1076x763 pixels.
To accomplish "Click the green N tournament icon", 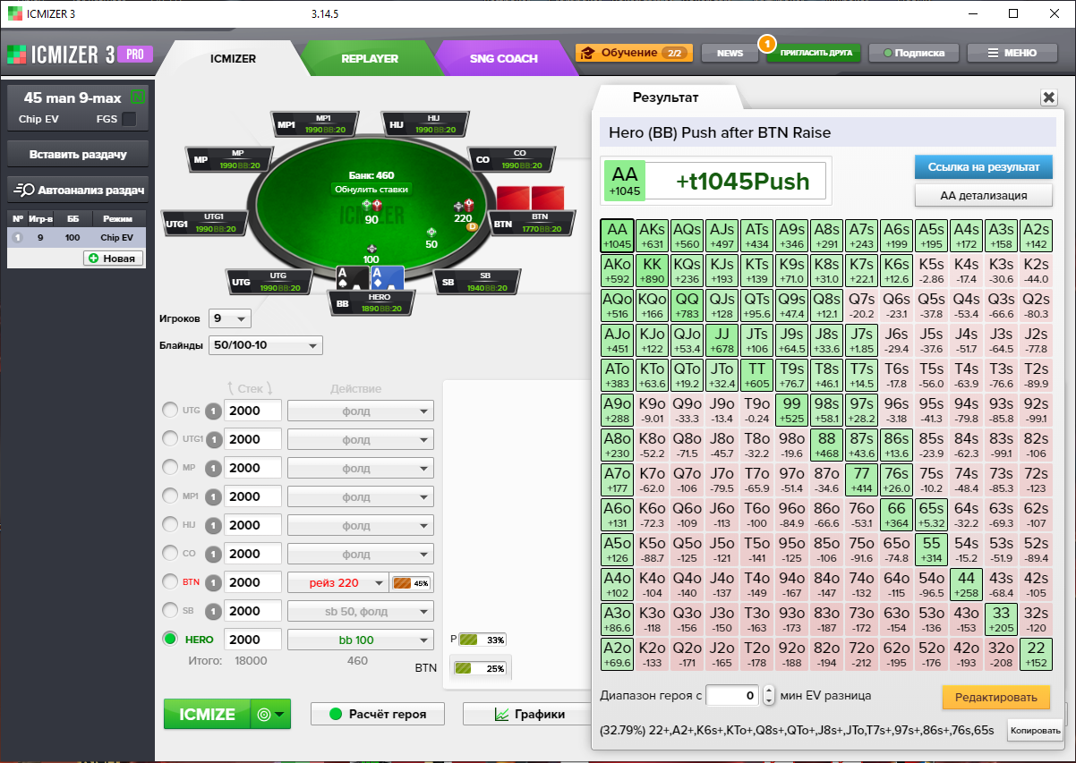I will (x=137, y=97).
